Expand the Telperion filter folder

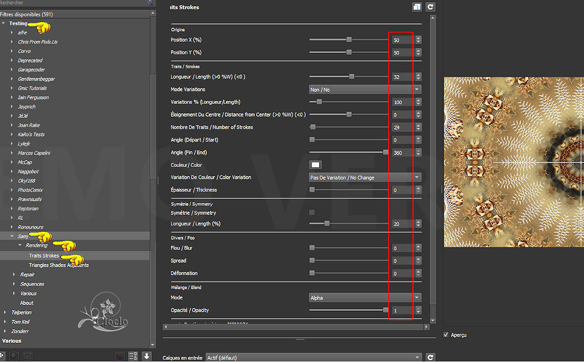tap(5, 312)
